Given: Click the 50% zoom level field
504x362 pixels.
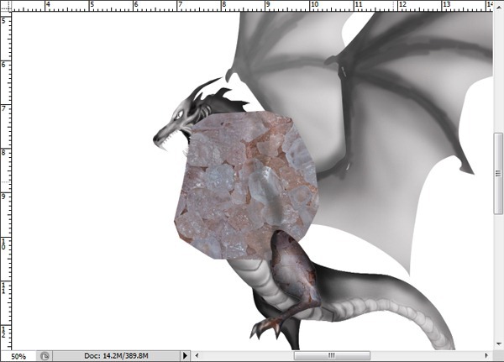Looking at the screenshot, I should point(18,356).
